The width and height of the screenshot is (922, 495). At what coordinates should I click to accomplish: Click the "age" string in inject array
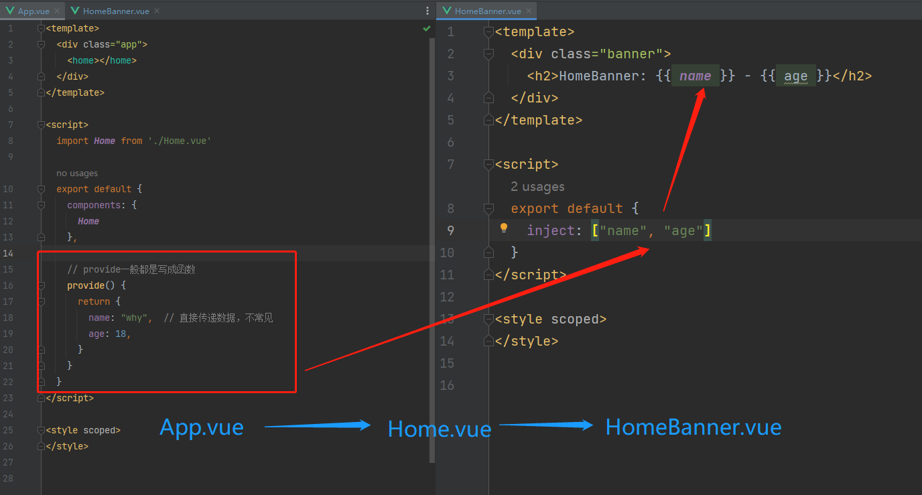[x=683, y=231]
